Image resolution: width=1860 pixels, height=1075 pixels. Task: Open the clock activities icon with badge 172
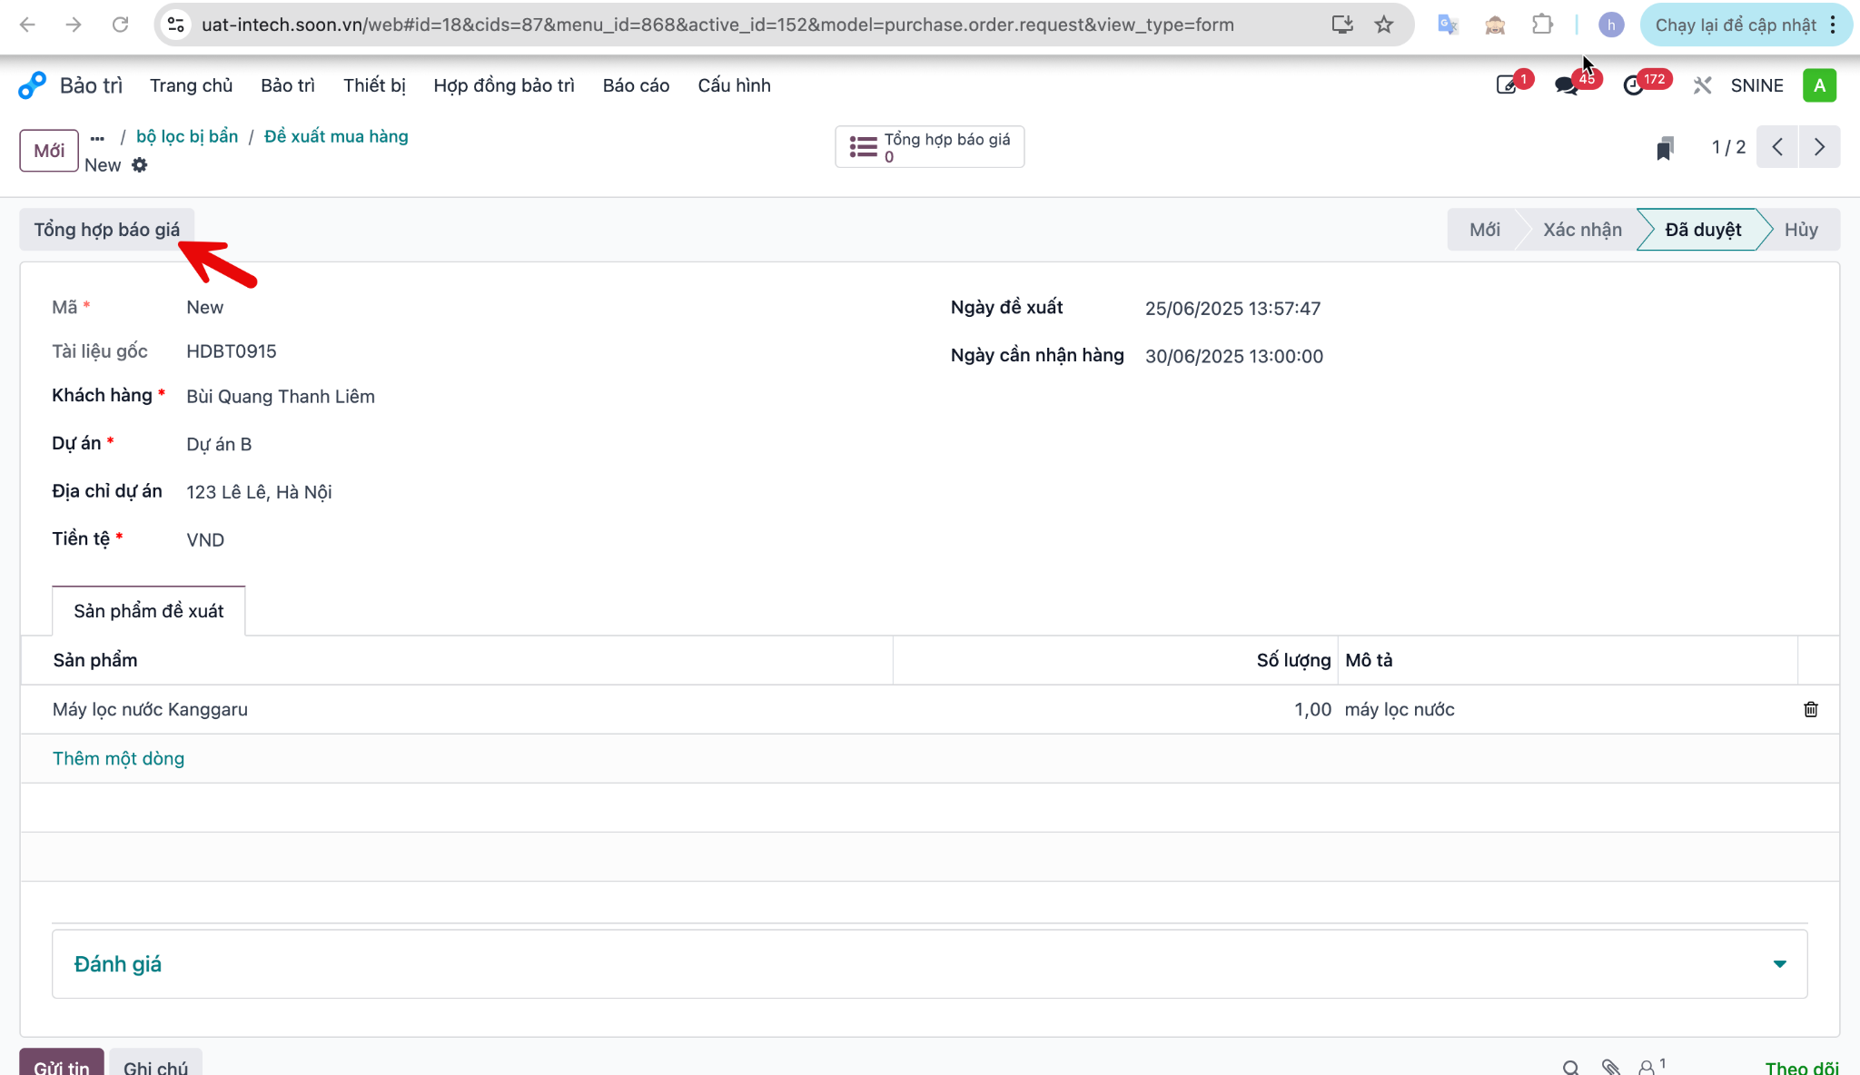coord(1633,85)
